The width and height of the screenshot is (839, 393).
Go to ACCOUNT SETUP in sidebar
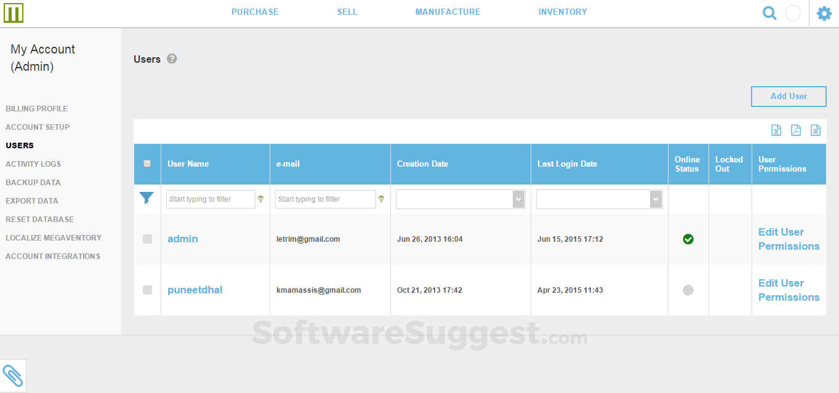tap(38, 127)
